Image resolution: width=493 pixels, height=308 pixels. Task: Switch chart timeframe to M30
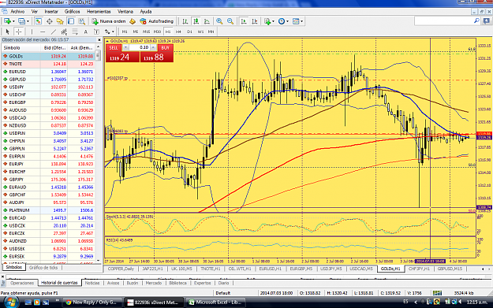157,32
